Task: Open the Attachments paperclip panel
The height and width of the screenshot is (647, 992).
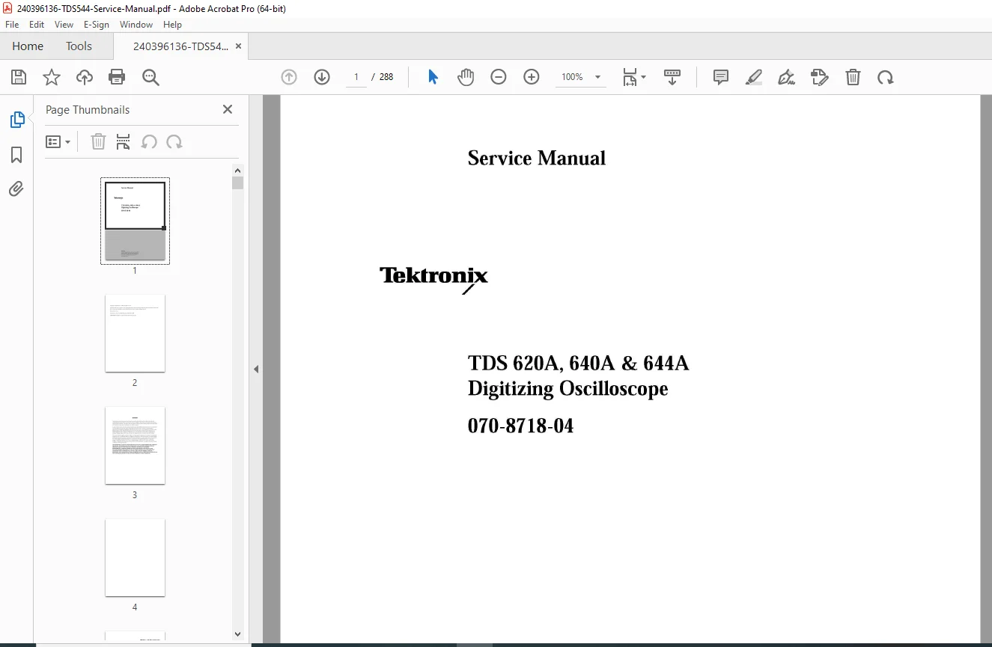Action: (x=16, y=188)
